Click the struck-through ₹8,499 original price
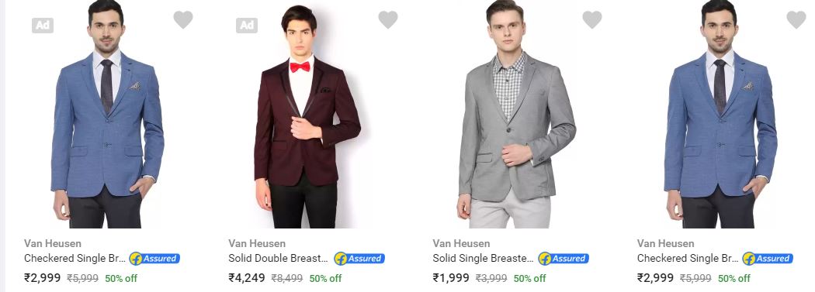The width and height of the screenshot is (815, 292). 287,279
